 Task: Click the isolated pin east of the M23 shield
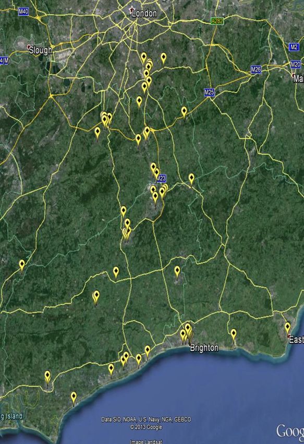[191, 180]
